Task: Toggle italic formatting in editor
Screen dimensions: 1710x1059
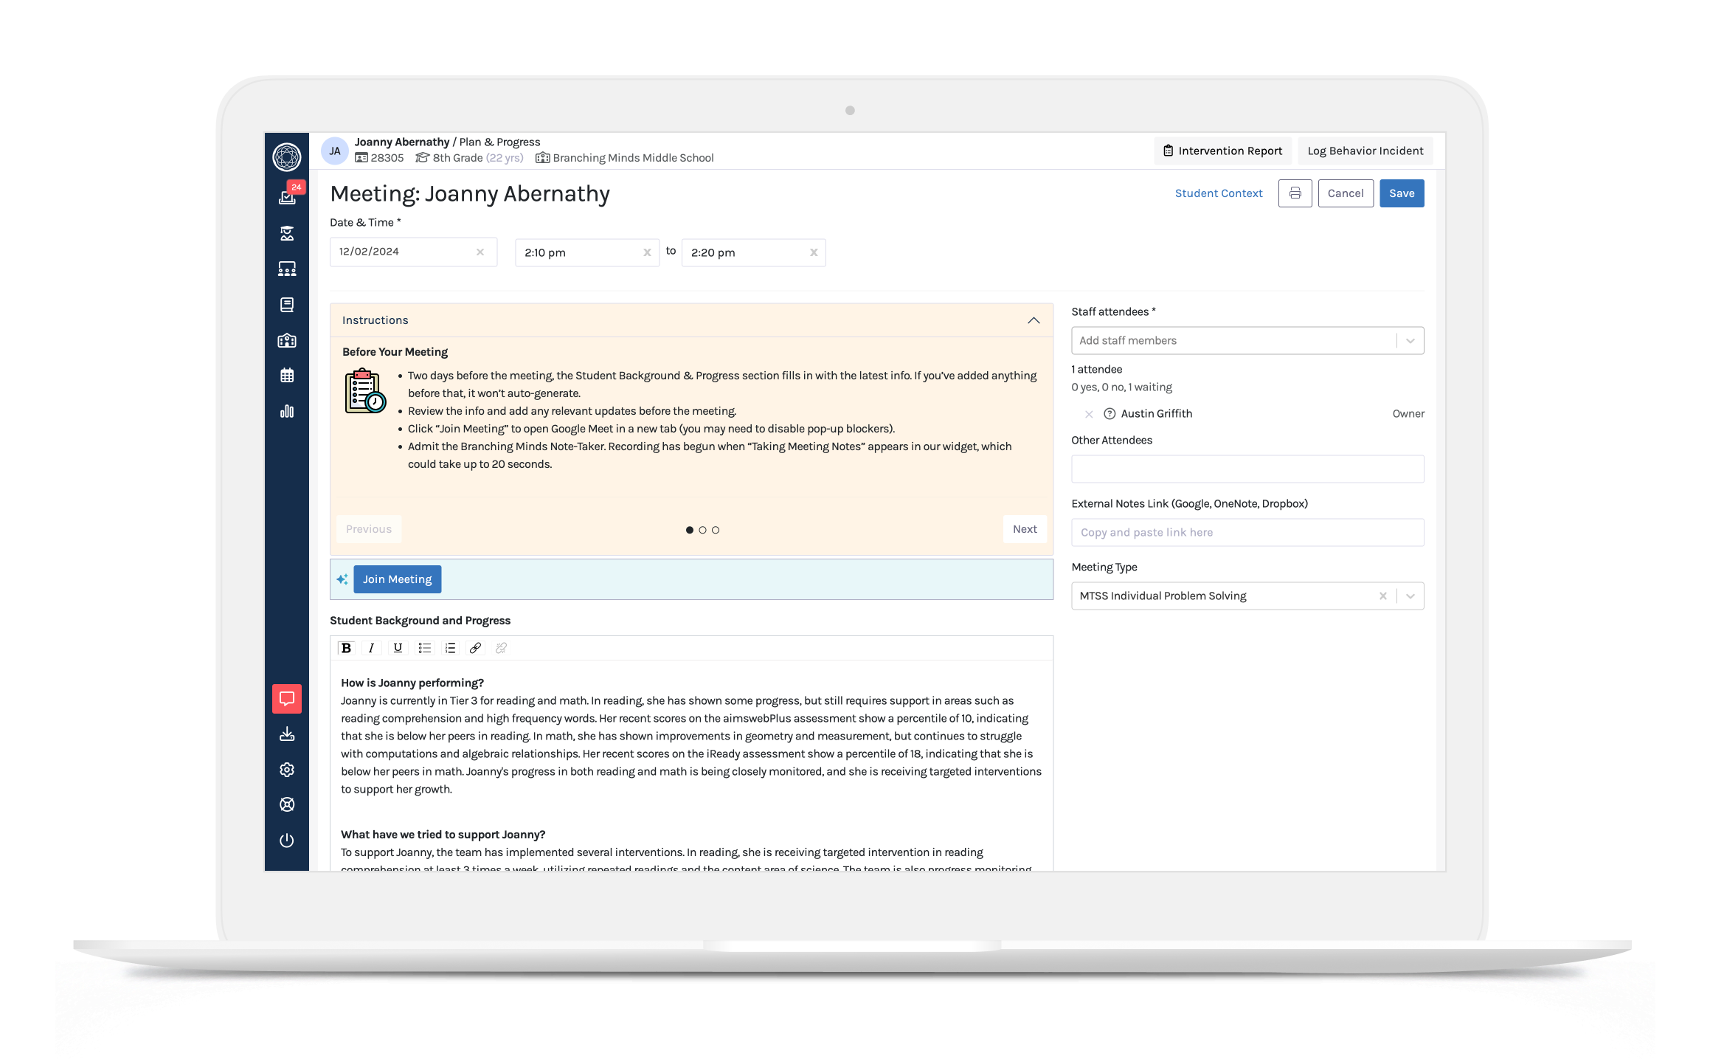Action: (372, 648)
